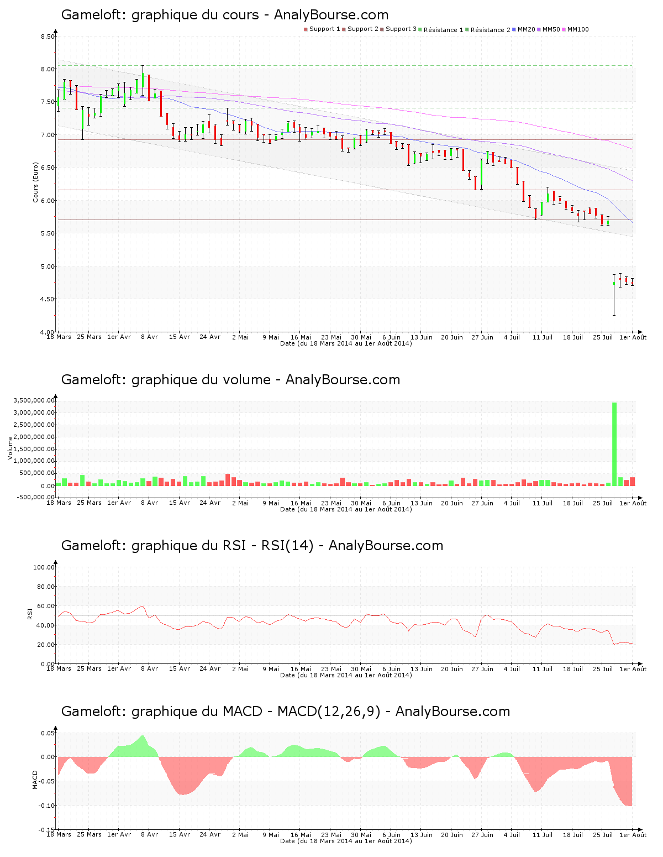The width and height of the screenshot is (663, 857).
Task: Click -0.10 on the MACD axis
Action: [47, 806]
